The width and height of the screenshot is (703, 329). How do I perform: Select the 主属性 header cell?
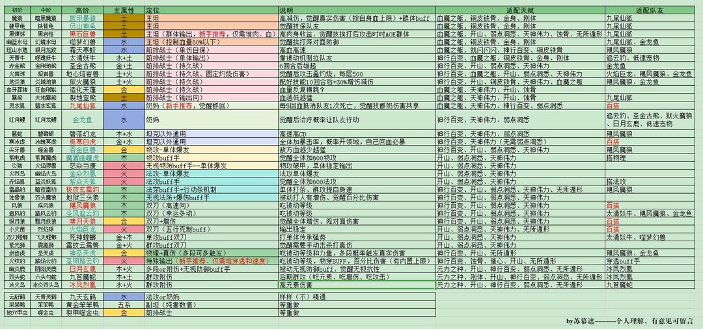pos(124,10)
